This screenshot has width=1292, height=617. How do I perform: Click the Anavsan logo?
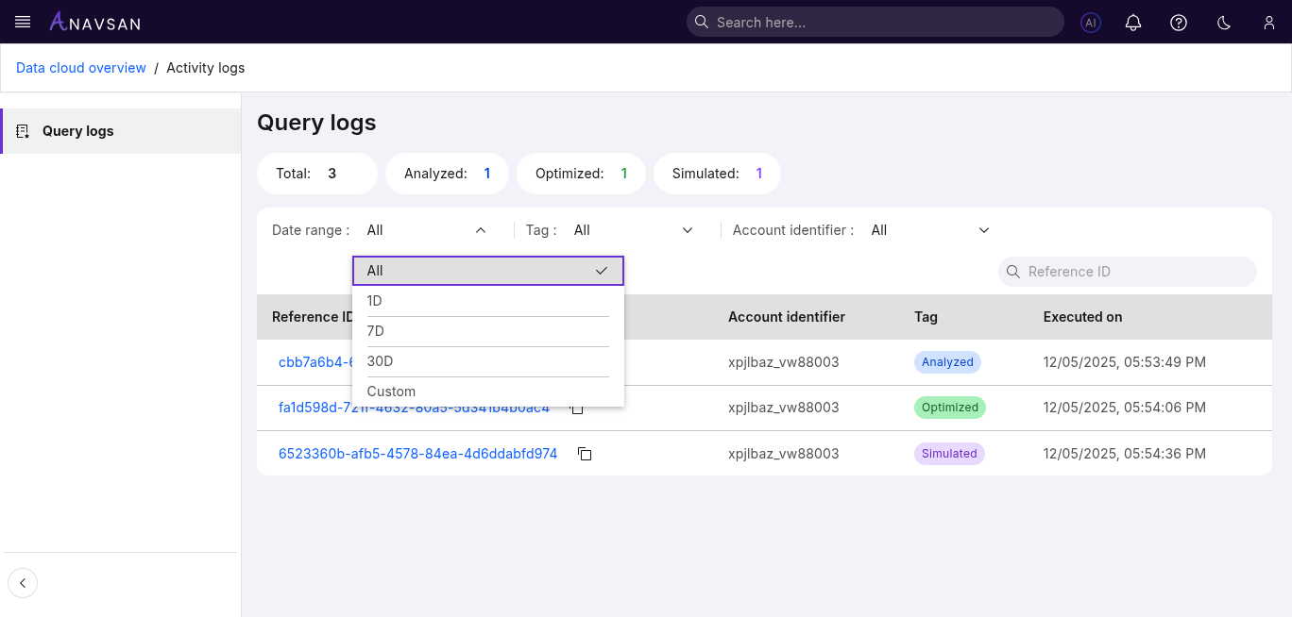94,22
